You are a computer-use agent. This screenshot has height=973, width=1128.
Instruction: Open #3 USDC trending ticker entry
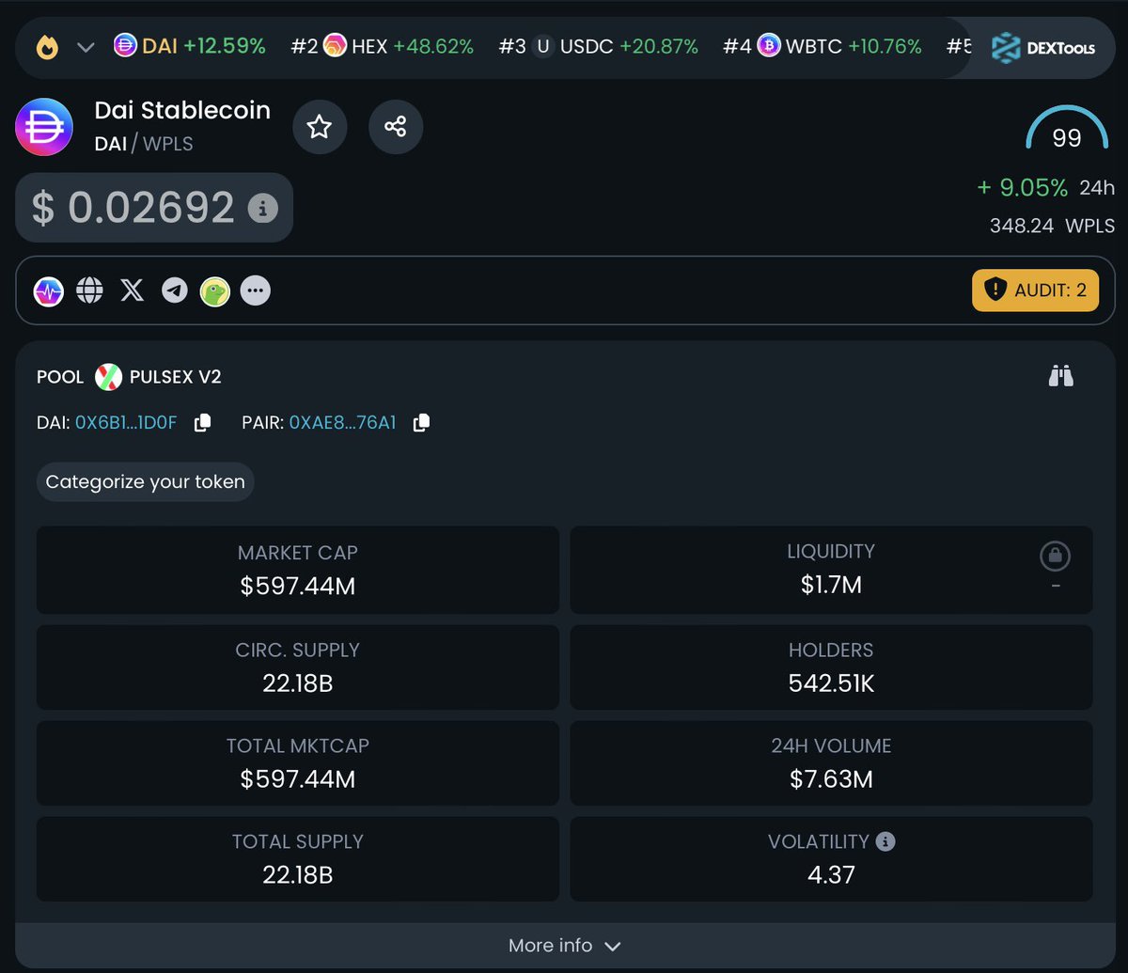tap(598, 45)
